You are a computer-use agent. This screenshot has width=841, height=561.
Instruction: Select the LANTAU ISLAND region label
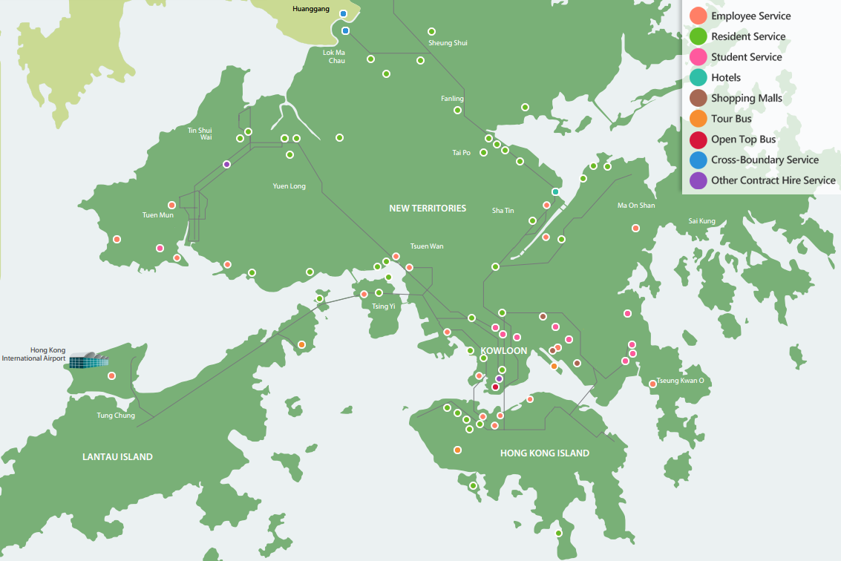(117, 457)
